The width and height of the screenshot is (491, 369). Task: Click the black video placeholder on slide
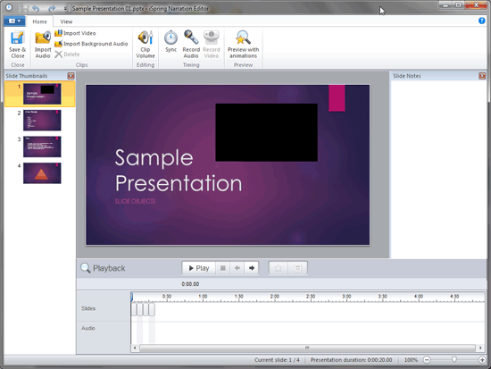click(x=267, y=132)
